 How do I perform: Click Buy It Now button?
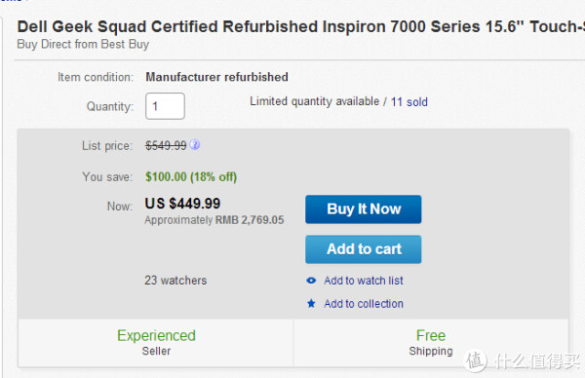(x=364, y=209)
